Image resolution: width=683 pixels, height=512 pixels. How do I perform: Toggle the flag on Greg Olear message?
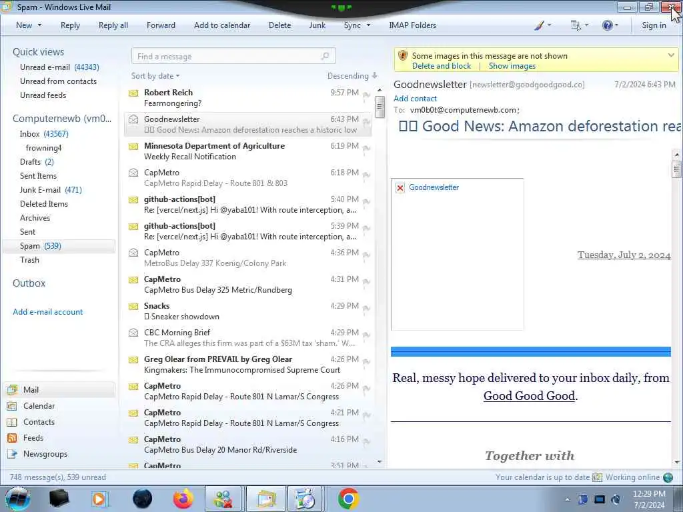[366, 361]
